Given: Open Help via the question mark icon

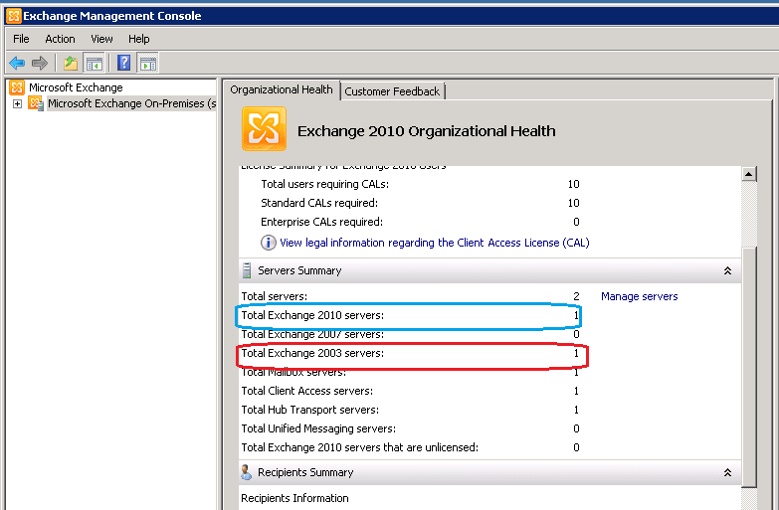Looking at the screenshot, I should tap(123, 63).
